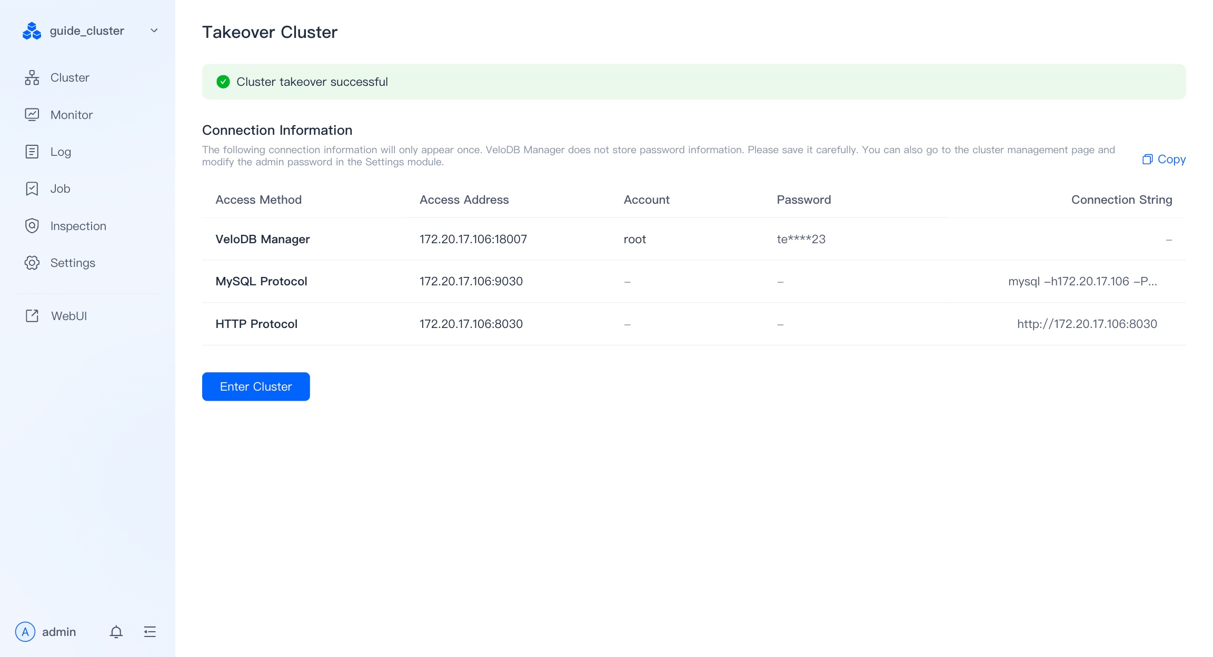
Task: Select the guide_cluster name in sidebar
Action: click(x=87, y=31)
